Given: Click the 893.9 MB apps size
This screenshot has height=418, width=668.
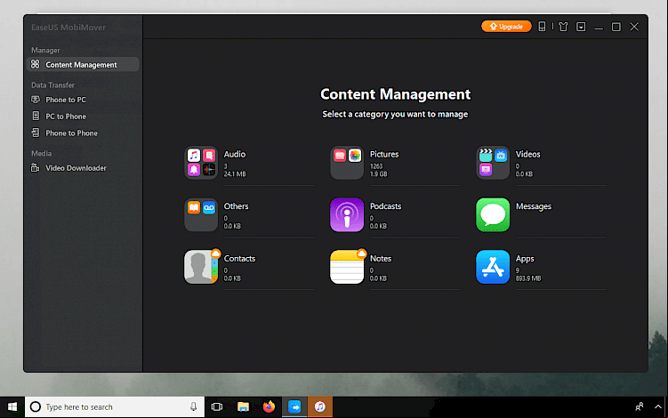Looking at the screenshot, I should click(x=528, y=278).
